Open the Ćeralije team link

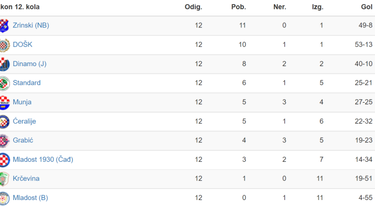(x=24, y=121)
